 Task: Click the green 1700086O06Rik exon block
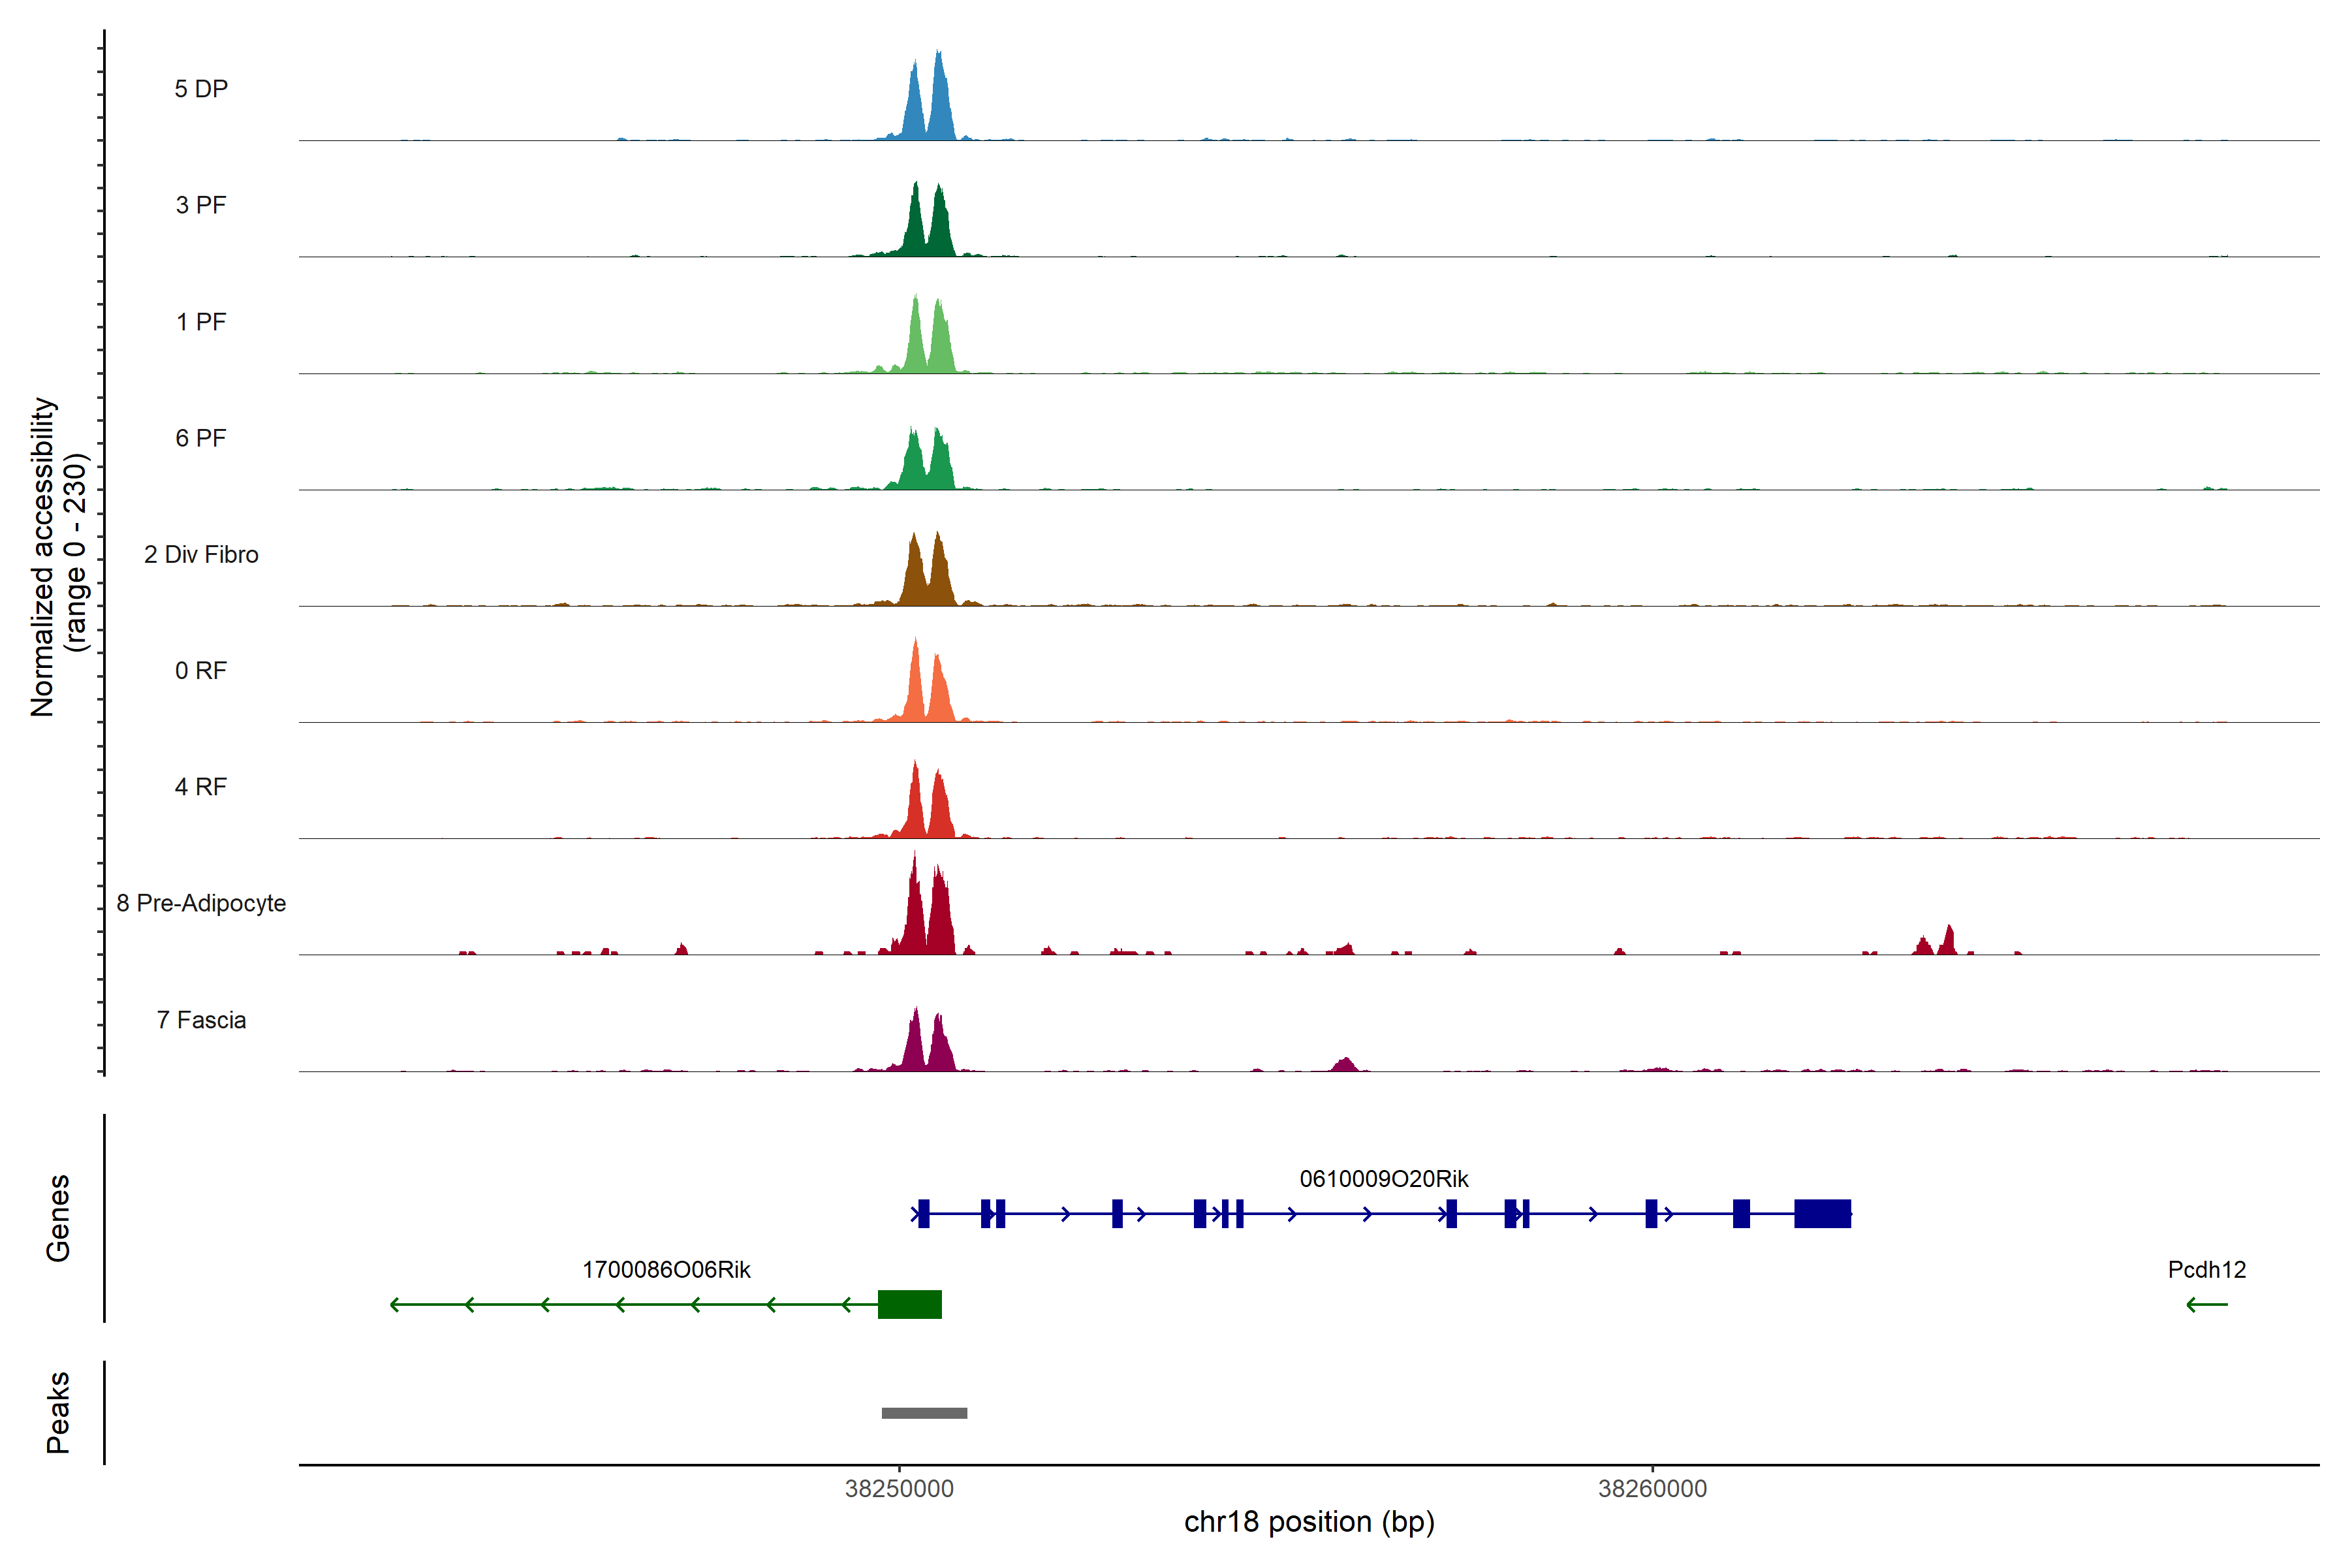(909, 1304)
